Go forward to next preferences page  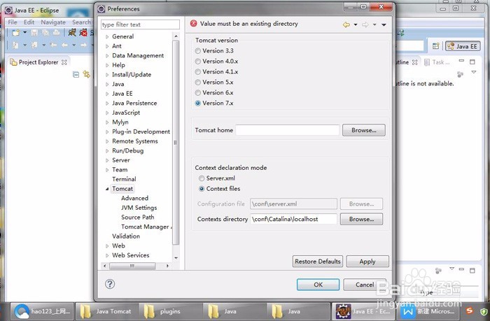(x=365, y=24)
